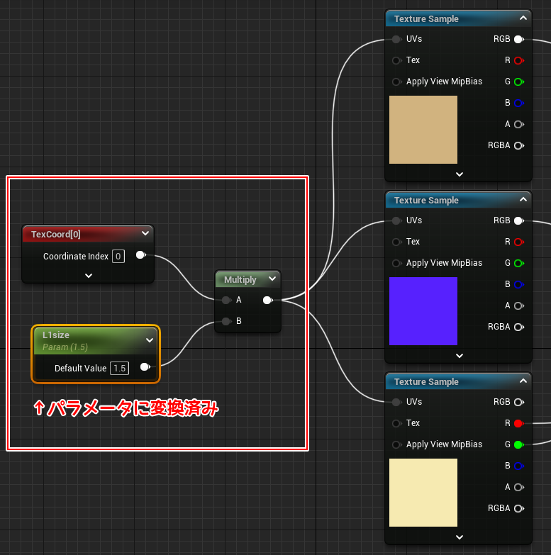The height and width of the screenshot is (555, 551).
Task: Click the RGB output pin on the tan Texture Sample
Action: click(x=518, y=39)
